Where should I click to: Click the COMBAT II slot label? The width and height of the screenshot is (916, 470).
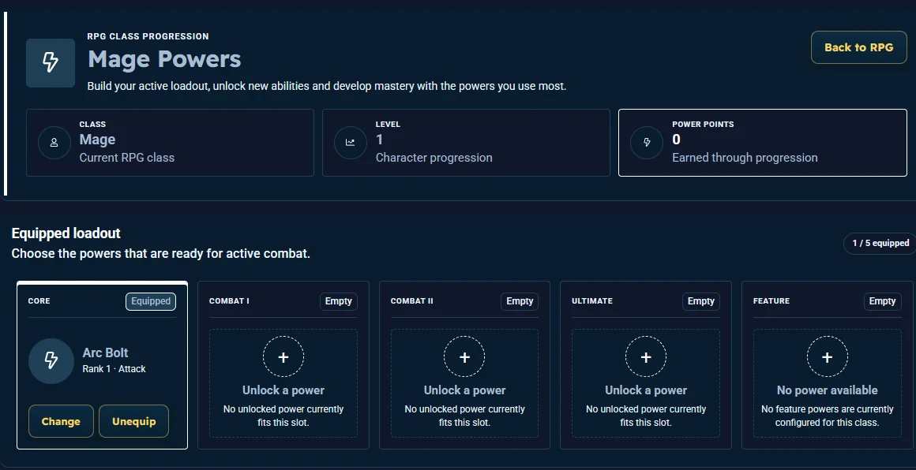pyautogui.click(x=412, y=301)
